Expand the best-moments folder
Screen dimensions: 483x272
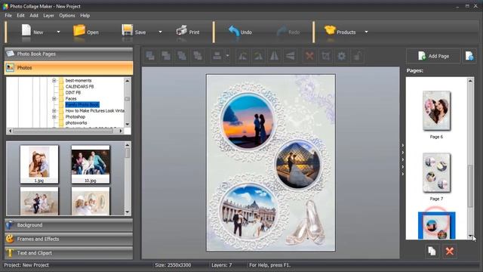pos(54,81)
